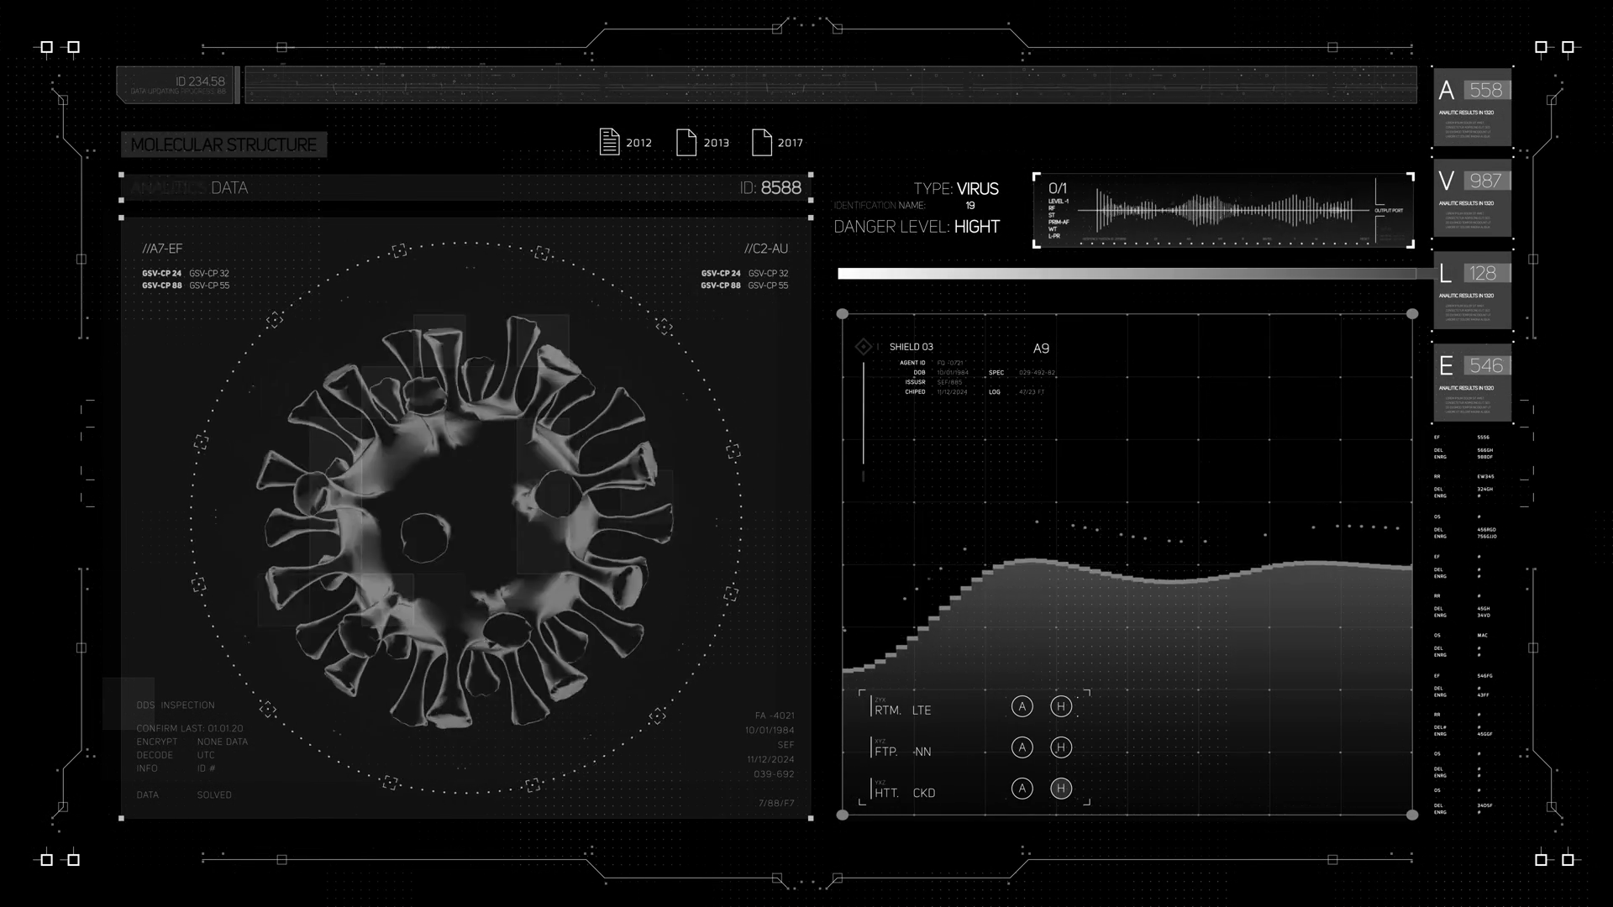1613x907 pixels.
Task: Click the A circle in RTM row
Action: pyautogui.click(x=1022, y=707)
